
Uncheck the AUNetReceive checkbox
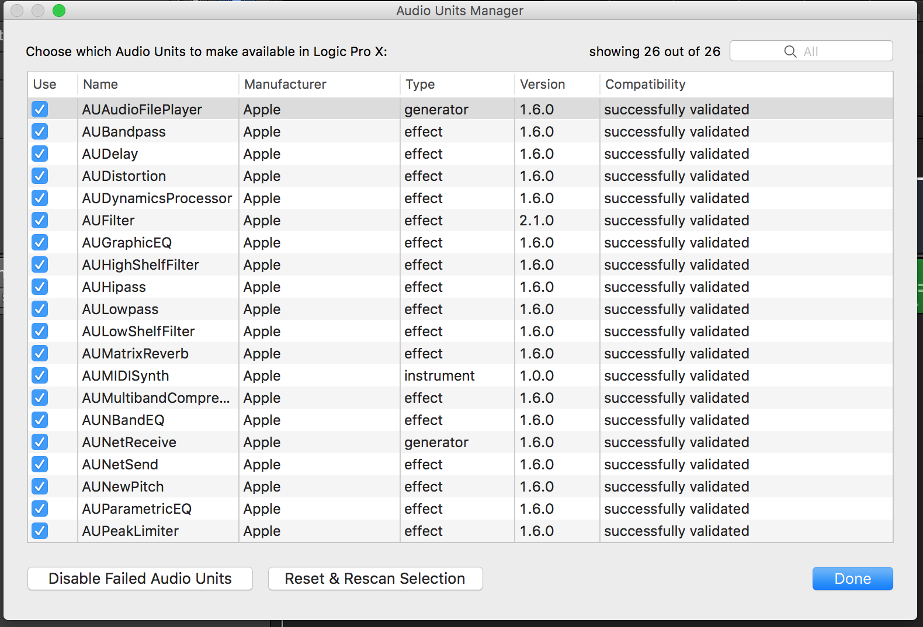[x=40, y=442]
